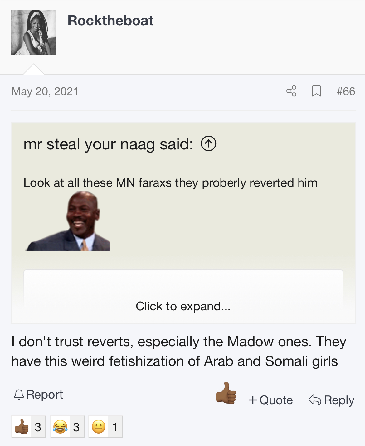Click the bell icon beside Report

point(19,395)
